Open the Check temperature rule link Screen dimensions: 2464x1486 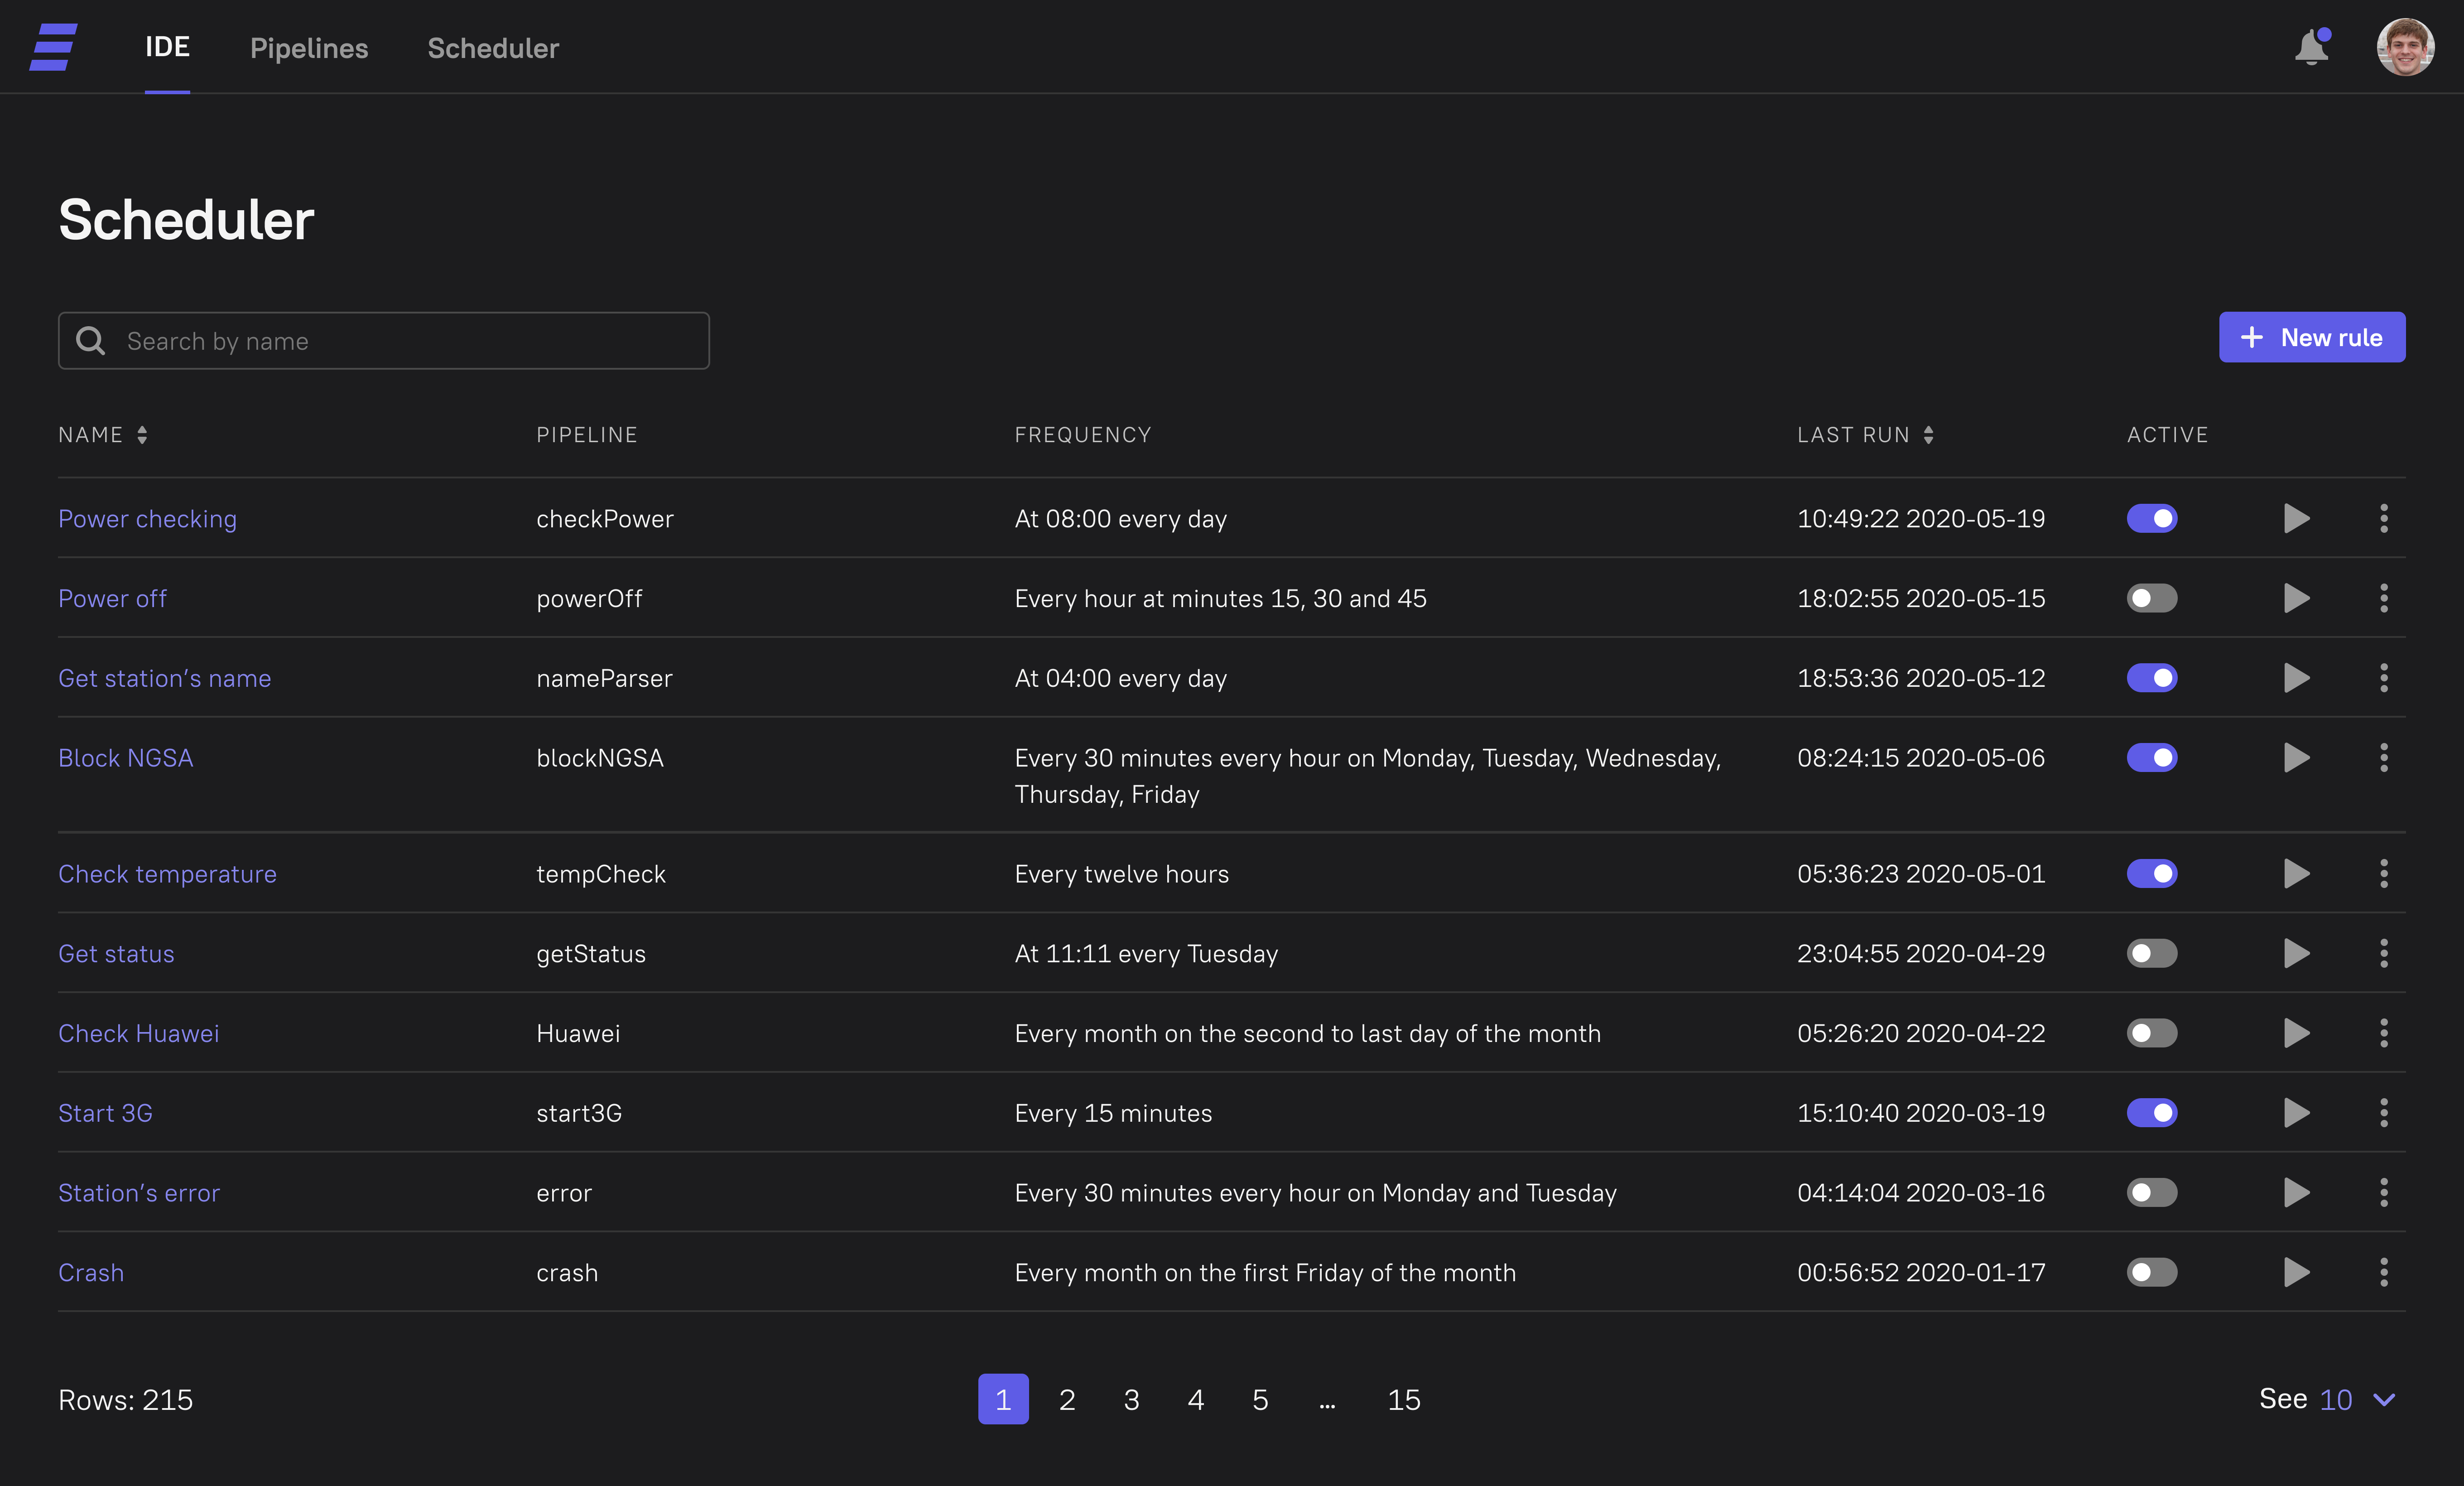(x=167, y=874)
